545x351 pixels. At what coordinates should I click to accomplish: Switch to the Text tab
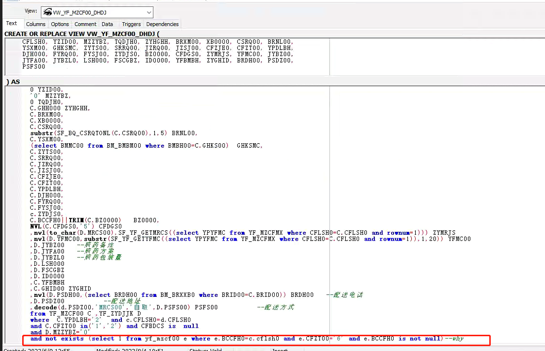[x=11, y=24]
